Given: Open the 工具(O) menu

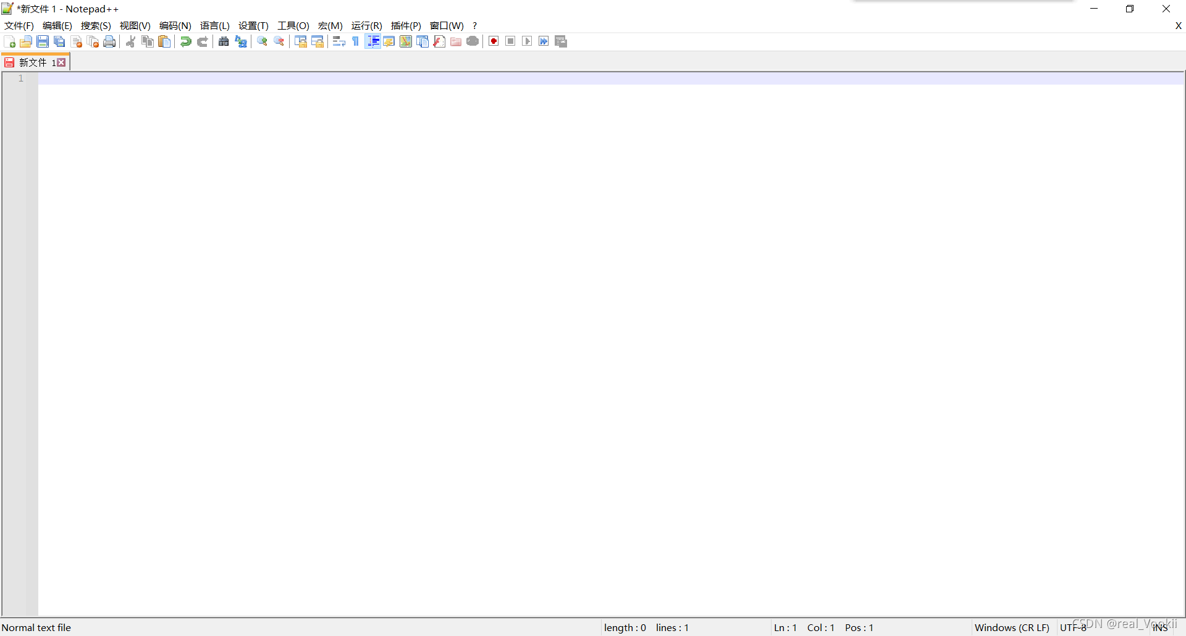Looking at the screenshot, I should pos(293,25).
